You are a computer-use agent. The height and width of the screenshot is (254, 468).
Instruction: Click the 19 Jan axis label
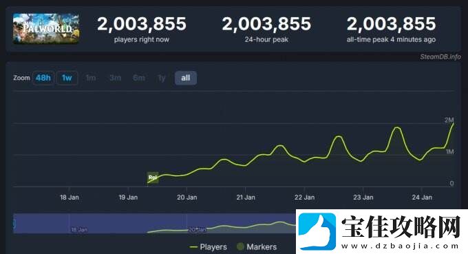point(128,198)
